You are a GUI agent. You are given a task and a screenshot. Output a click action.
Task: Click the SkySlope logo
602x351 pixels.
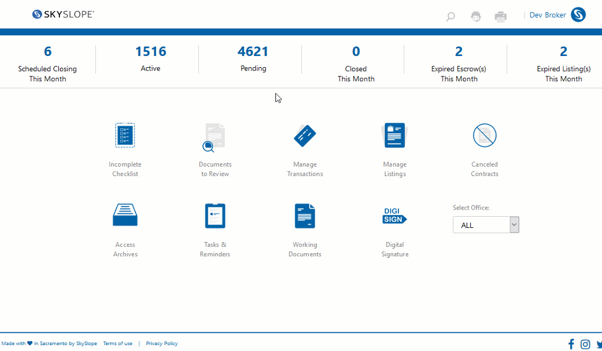[63, 14]
